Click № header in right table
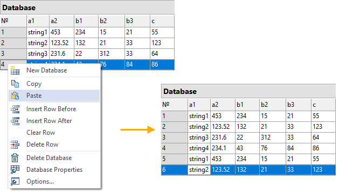Image resolution: width=339 pixels, height=196 pixels. 175,105
